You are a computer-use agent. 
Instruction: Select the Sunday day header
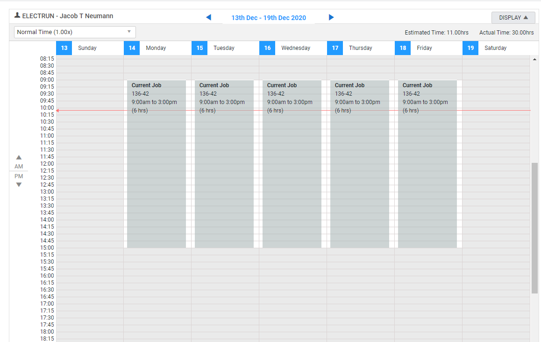pyautogui.click(x=87, y=48)
